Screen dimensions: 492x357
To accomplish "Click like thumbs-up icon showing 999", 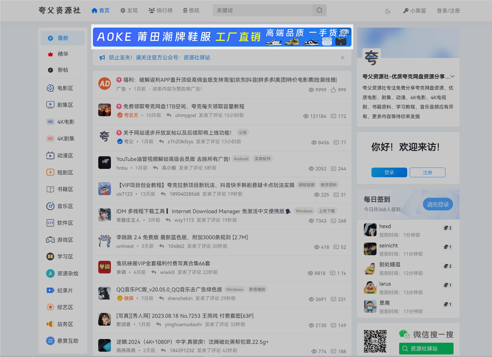I will [333, 90].
